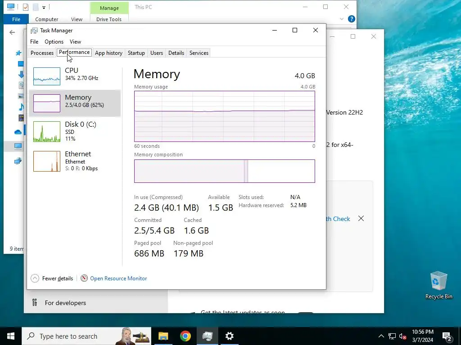Open the File menu in Task Manager

[34, 42]
